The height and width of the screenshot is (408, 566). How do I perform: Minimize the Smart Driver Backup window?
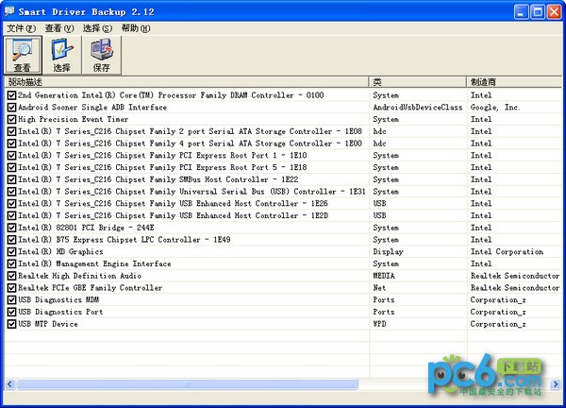click(521, 12)
